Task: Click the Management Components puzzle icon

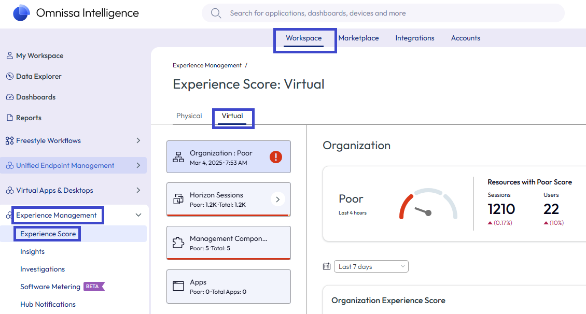Action: click(x=178, y=242)
